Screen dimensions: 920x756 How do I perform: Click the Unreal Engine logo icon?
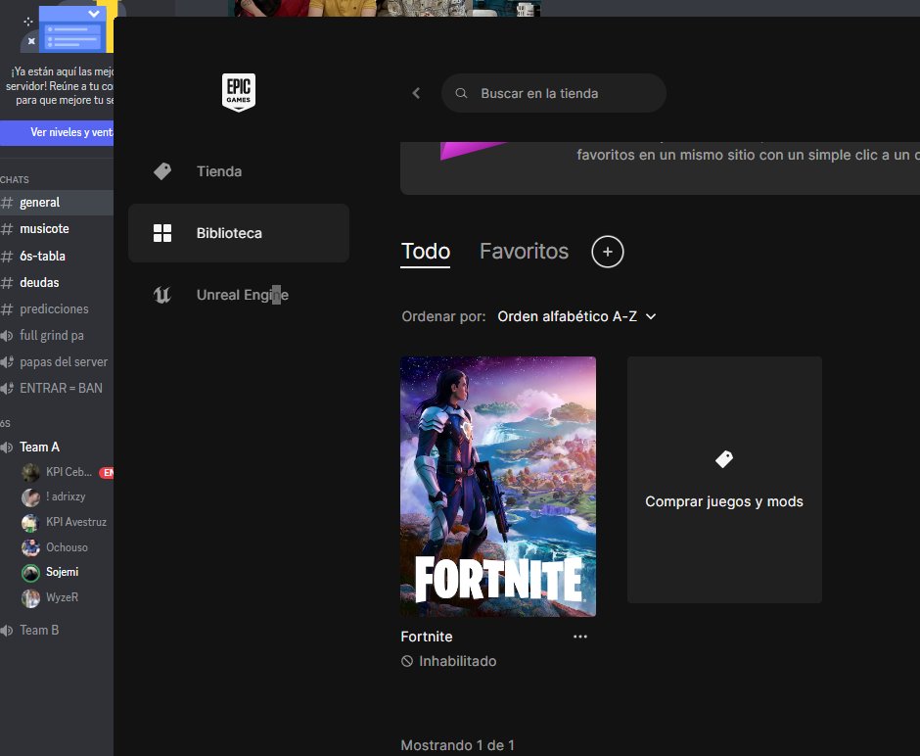pos(161,295)
